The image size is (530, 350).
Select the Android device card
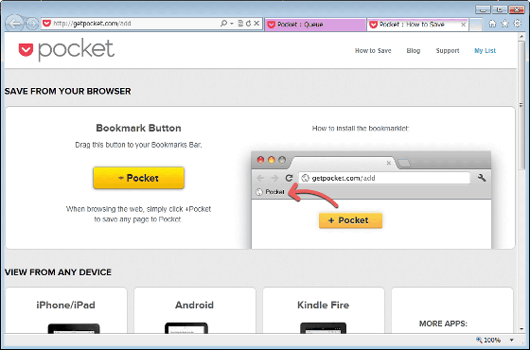tap(194, 311)
